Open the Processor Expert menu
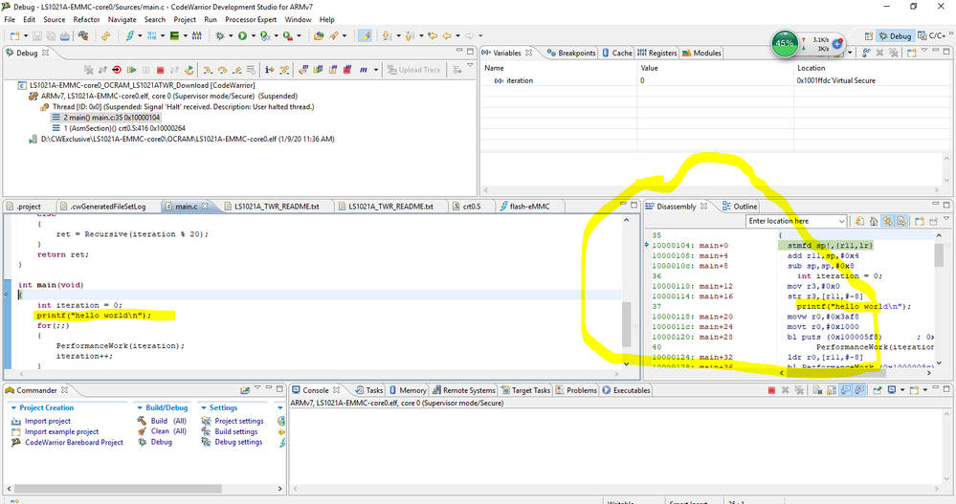Viewport: 956px width, 504px height. 251,19
